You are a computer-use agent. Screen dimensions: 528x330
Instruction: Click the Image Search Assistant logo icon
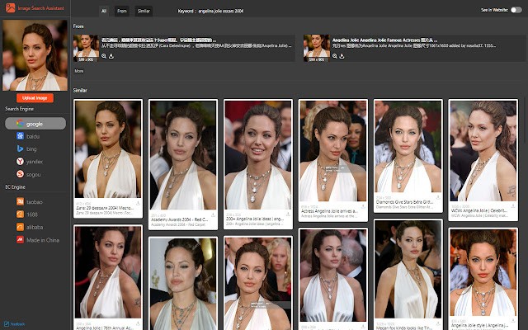11,7
